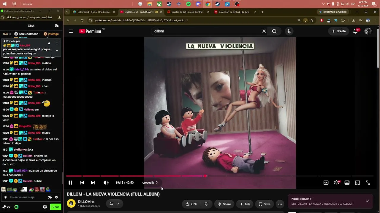
Task: Open the YouTube Create menu
Action: pos(339,31)
